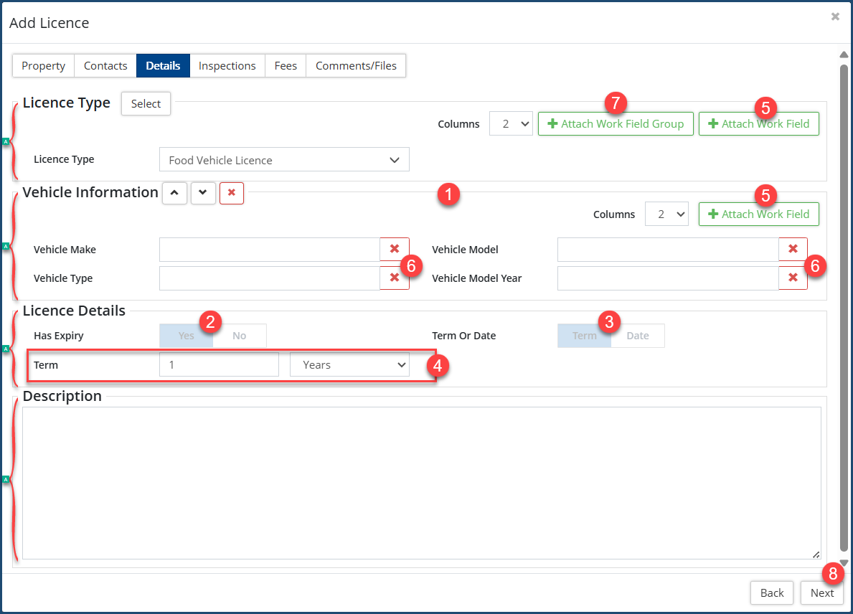
Task: Attach Work Field in Vehicle Information section
Action: pyautogui.click(x=758, y=214)
